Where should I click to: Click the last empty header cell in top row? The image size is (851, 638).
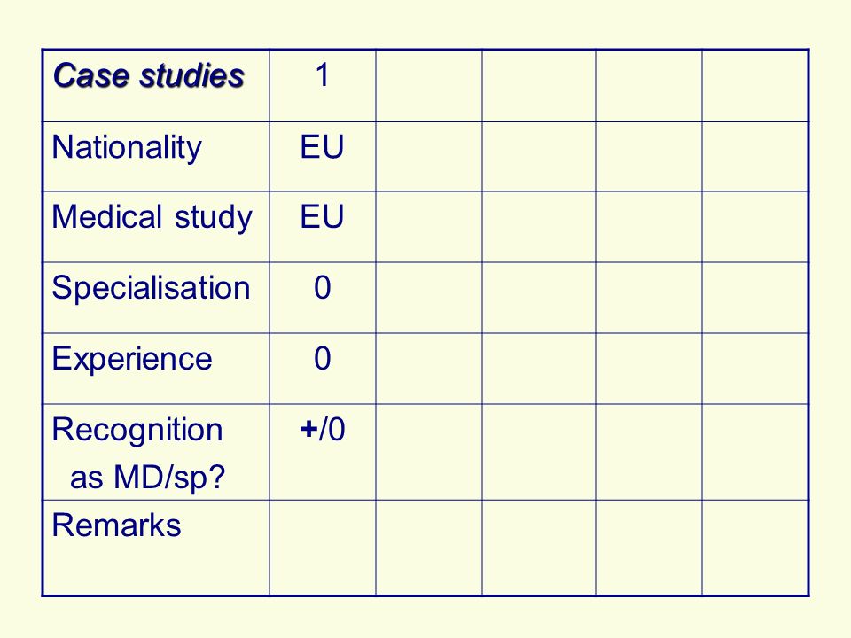[755, 86]
